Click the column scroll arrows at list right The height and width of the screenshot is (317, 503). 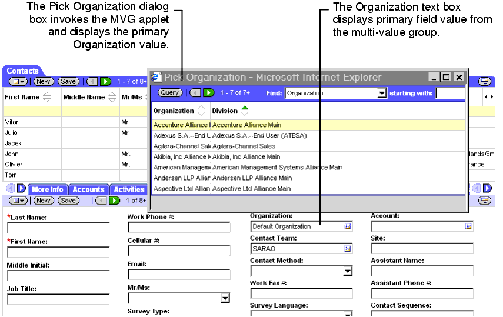point(489,96)
